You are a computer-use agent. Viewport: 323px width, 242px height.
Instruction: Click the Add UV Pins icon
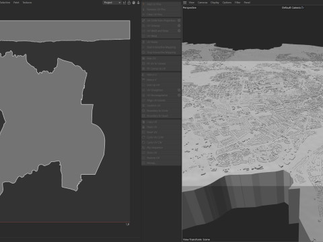[144, 4]
